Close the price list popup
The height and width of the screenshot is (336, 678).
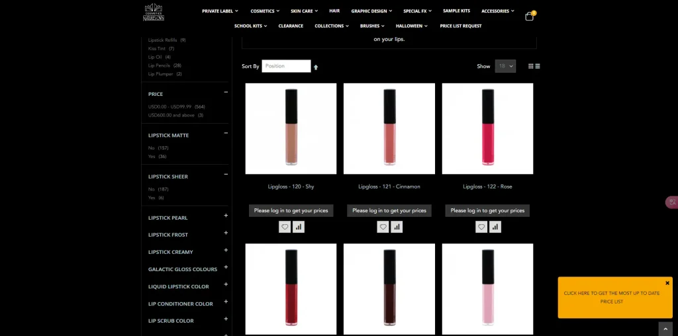667,283
